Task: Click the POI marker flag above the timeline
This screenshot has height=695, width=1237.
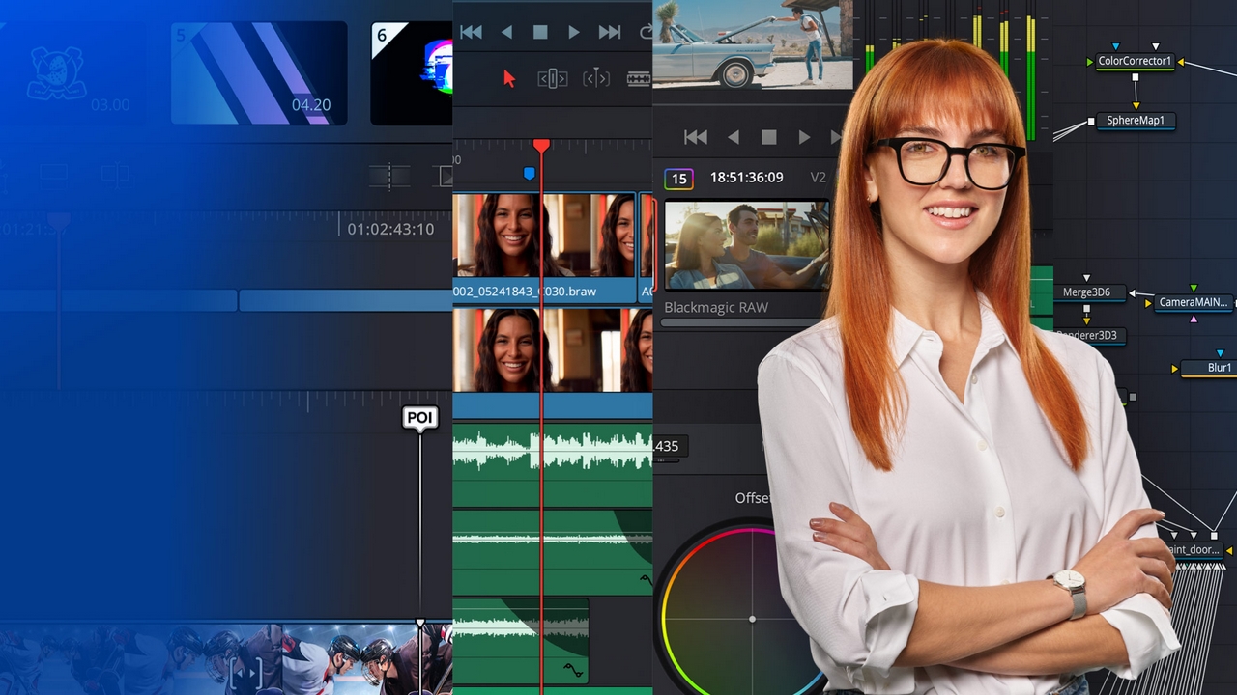Action: 420,418
